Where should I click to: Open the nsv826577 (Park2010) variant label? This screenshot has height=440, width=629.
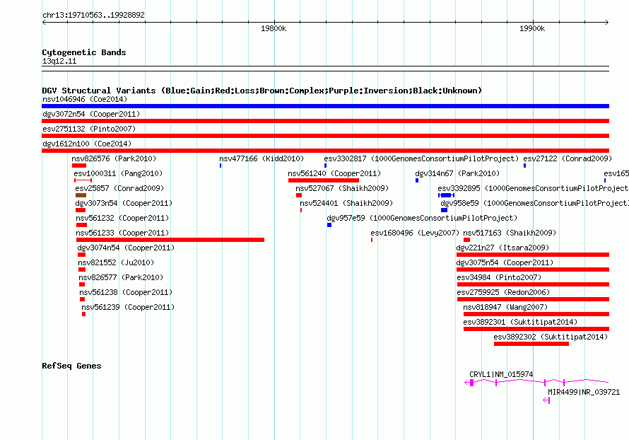tap(121, 277)
